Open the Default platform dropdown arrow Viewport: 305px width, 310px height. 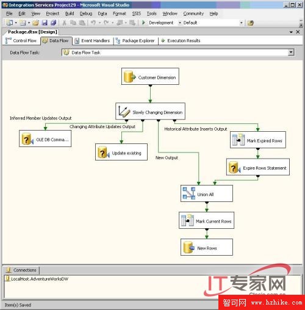pos(242,23)
